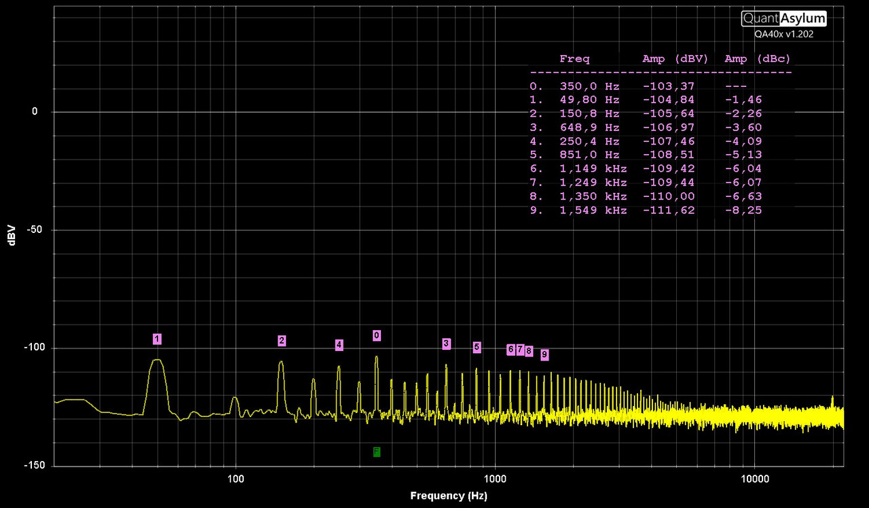Click the Amp (dBV) column header
Image resolution: width=869 pixels, height=508 pixels.
676,59
